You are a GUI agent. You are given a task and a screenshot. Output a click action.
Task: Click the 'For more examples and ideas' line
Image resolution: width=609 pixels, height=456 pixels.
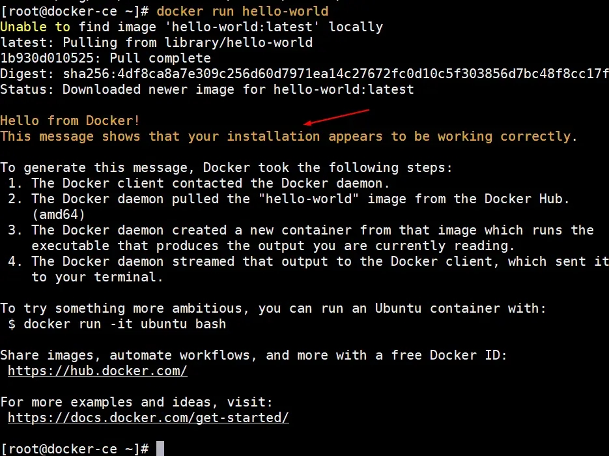[x=136, y=402]
